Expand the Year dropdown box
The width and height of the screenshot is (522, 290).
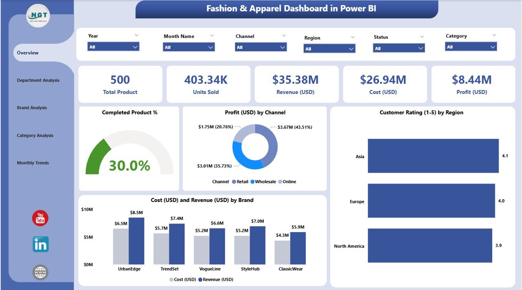113,47
